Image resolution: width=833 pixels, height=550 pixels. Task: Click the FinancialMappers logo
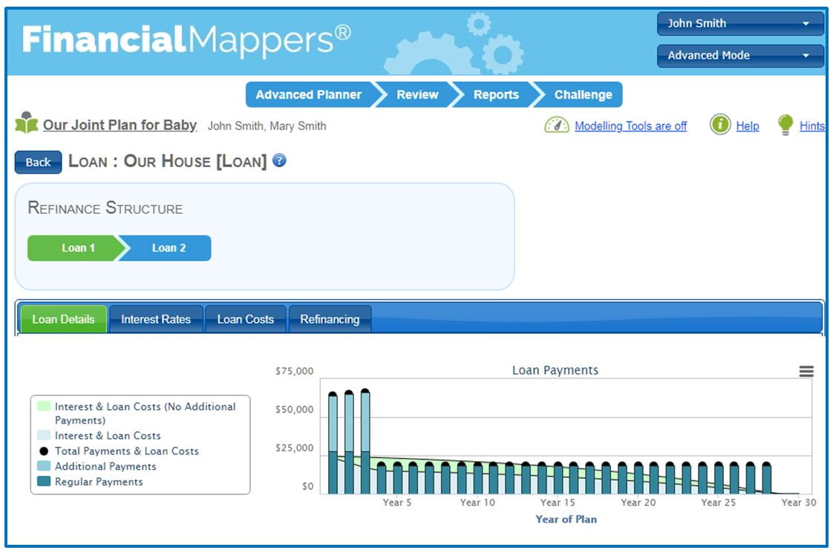[x=186, y=39]
